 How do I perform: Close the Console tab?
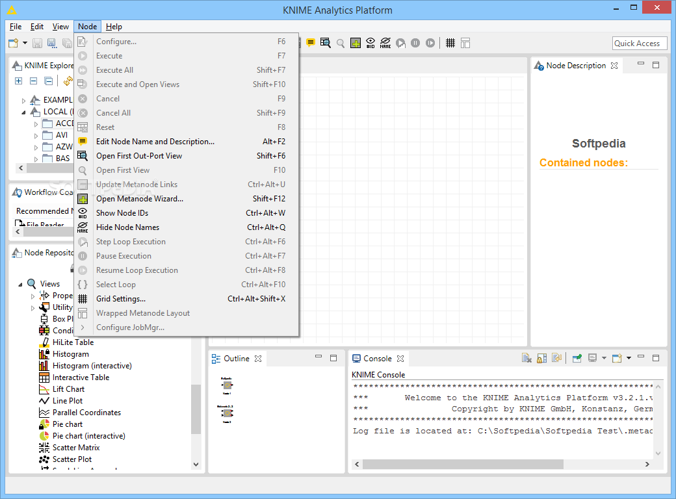(400, 359)
